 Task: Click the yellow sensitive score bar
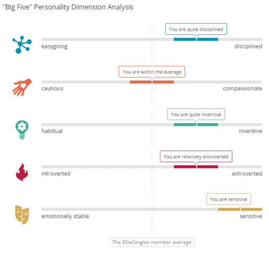(240, 209)
